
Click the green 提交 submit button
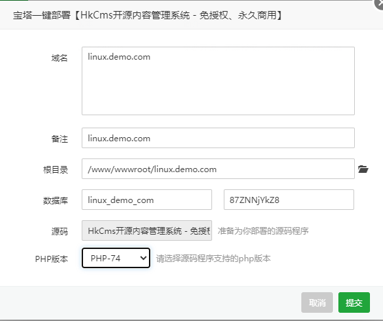354,302
